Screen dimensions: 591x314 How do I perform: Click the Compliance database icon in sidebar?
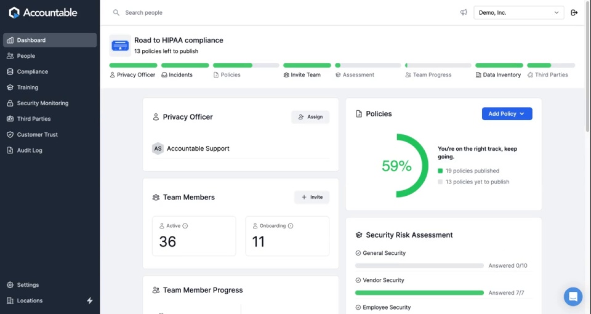coord(10,71)
